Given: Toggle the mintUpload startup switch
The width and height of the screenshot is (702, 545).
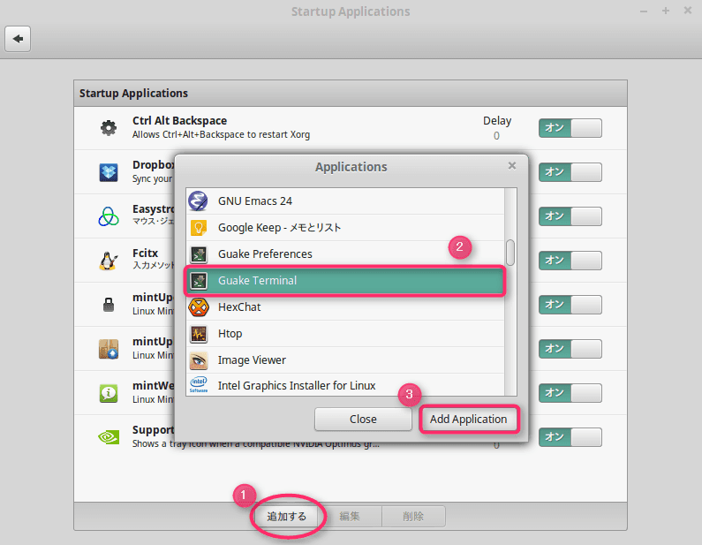Looking at the screenshot, I should (570, 348).
